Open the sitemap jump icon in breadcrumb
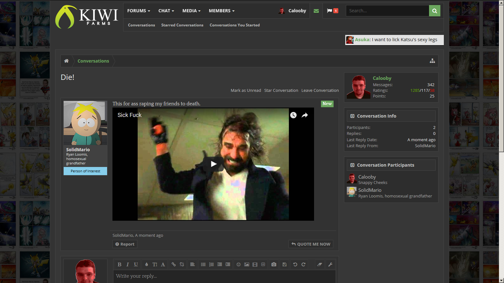The width and height of the screenshot is (504, 283). [432, 61]
